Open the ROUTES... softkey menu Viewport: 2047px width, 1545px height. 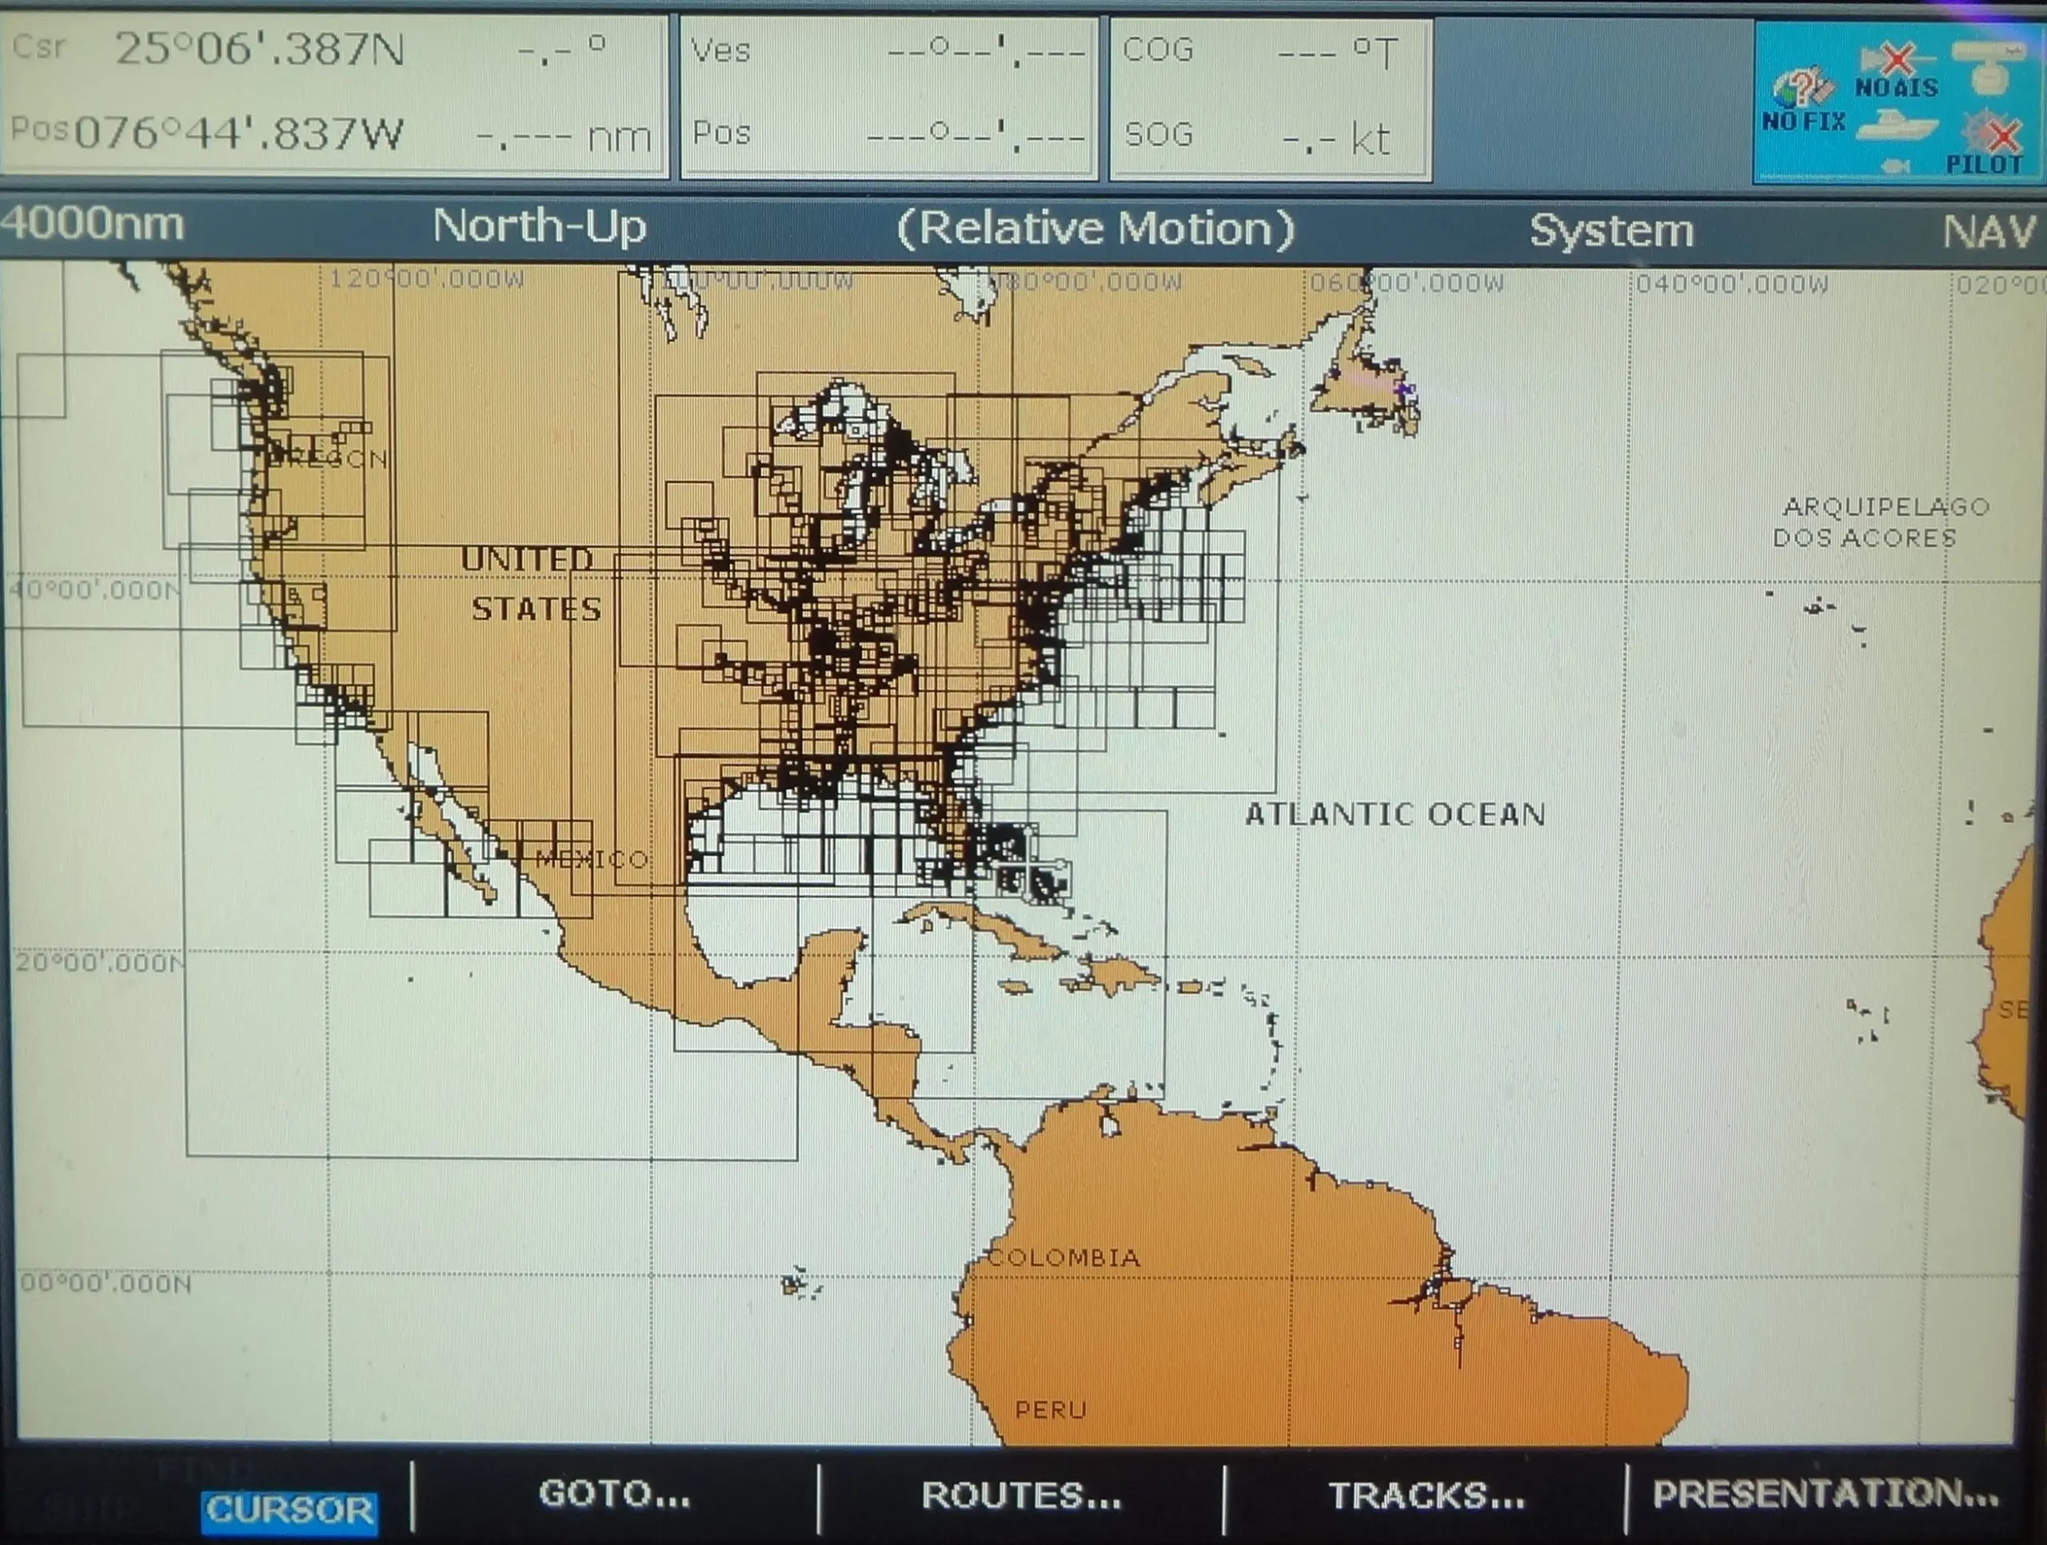click(1021, 1495)
